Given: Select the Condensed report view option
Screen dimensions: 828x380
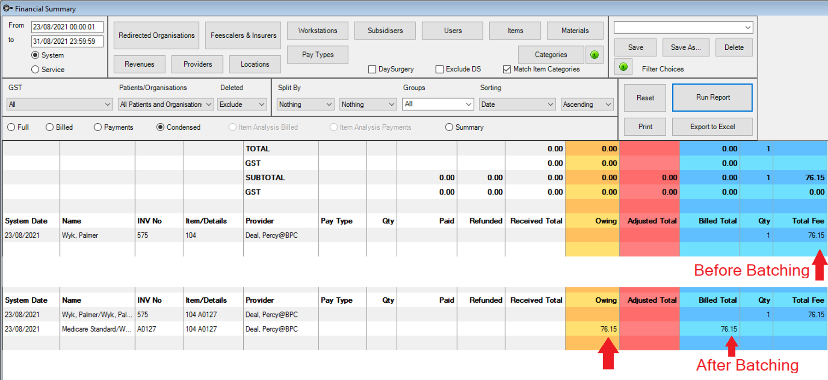Looking at the screenshot, I should (x=160, y=127).
